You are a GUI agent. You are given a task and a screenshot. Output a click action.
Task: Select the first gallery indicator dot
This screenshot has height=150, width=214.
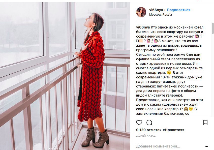pyautogui.click(x=50, y=148)
